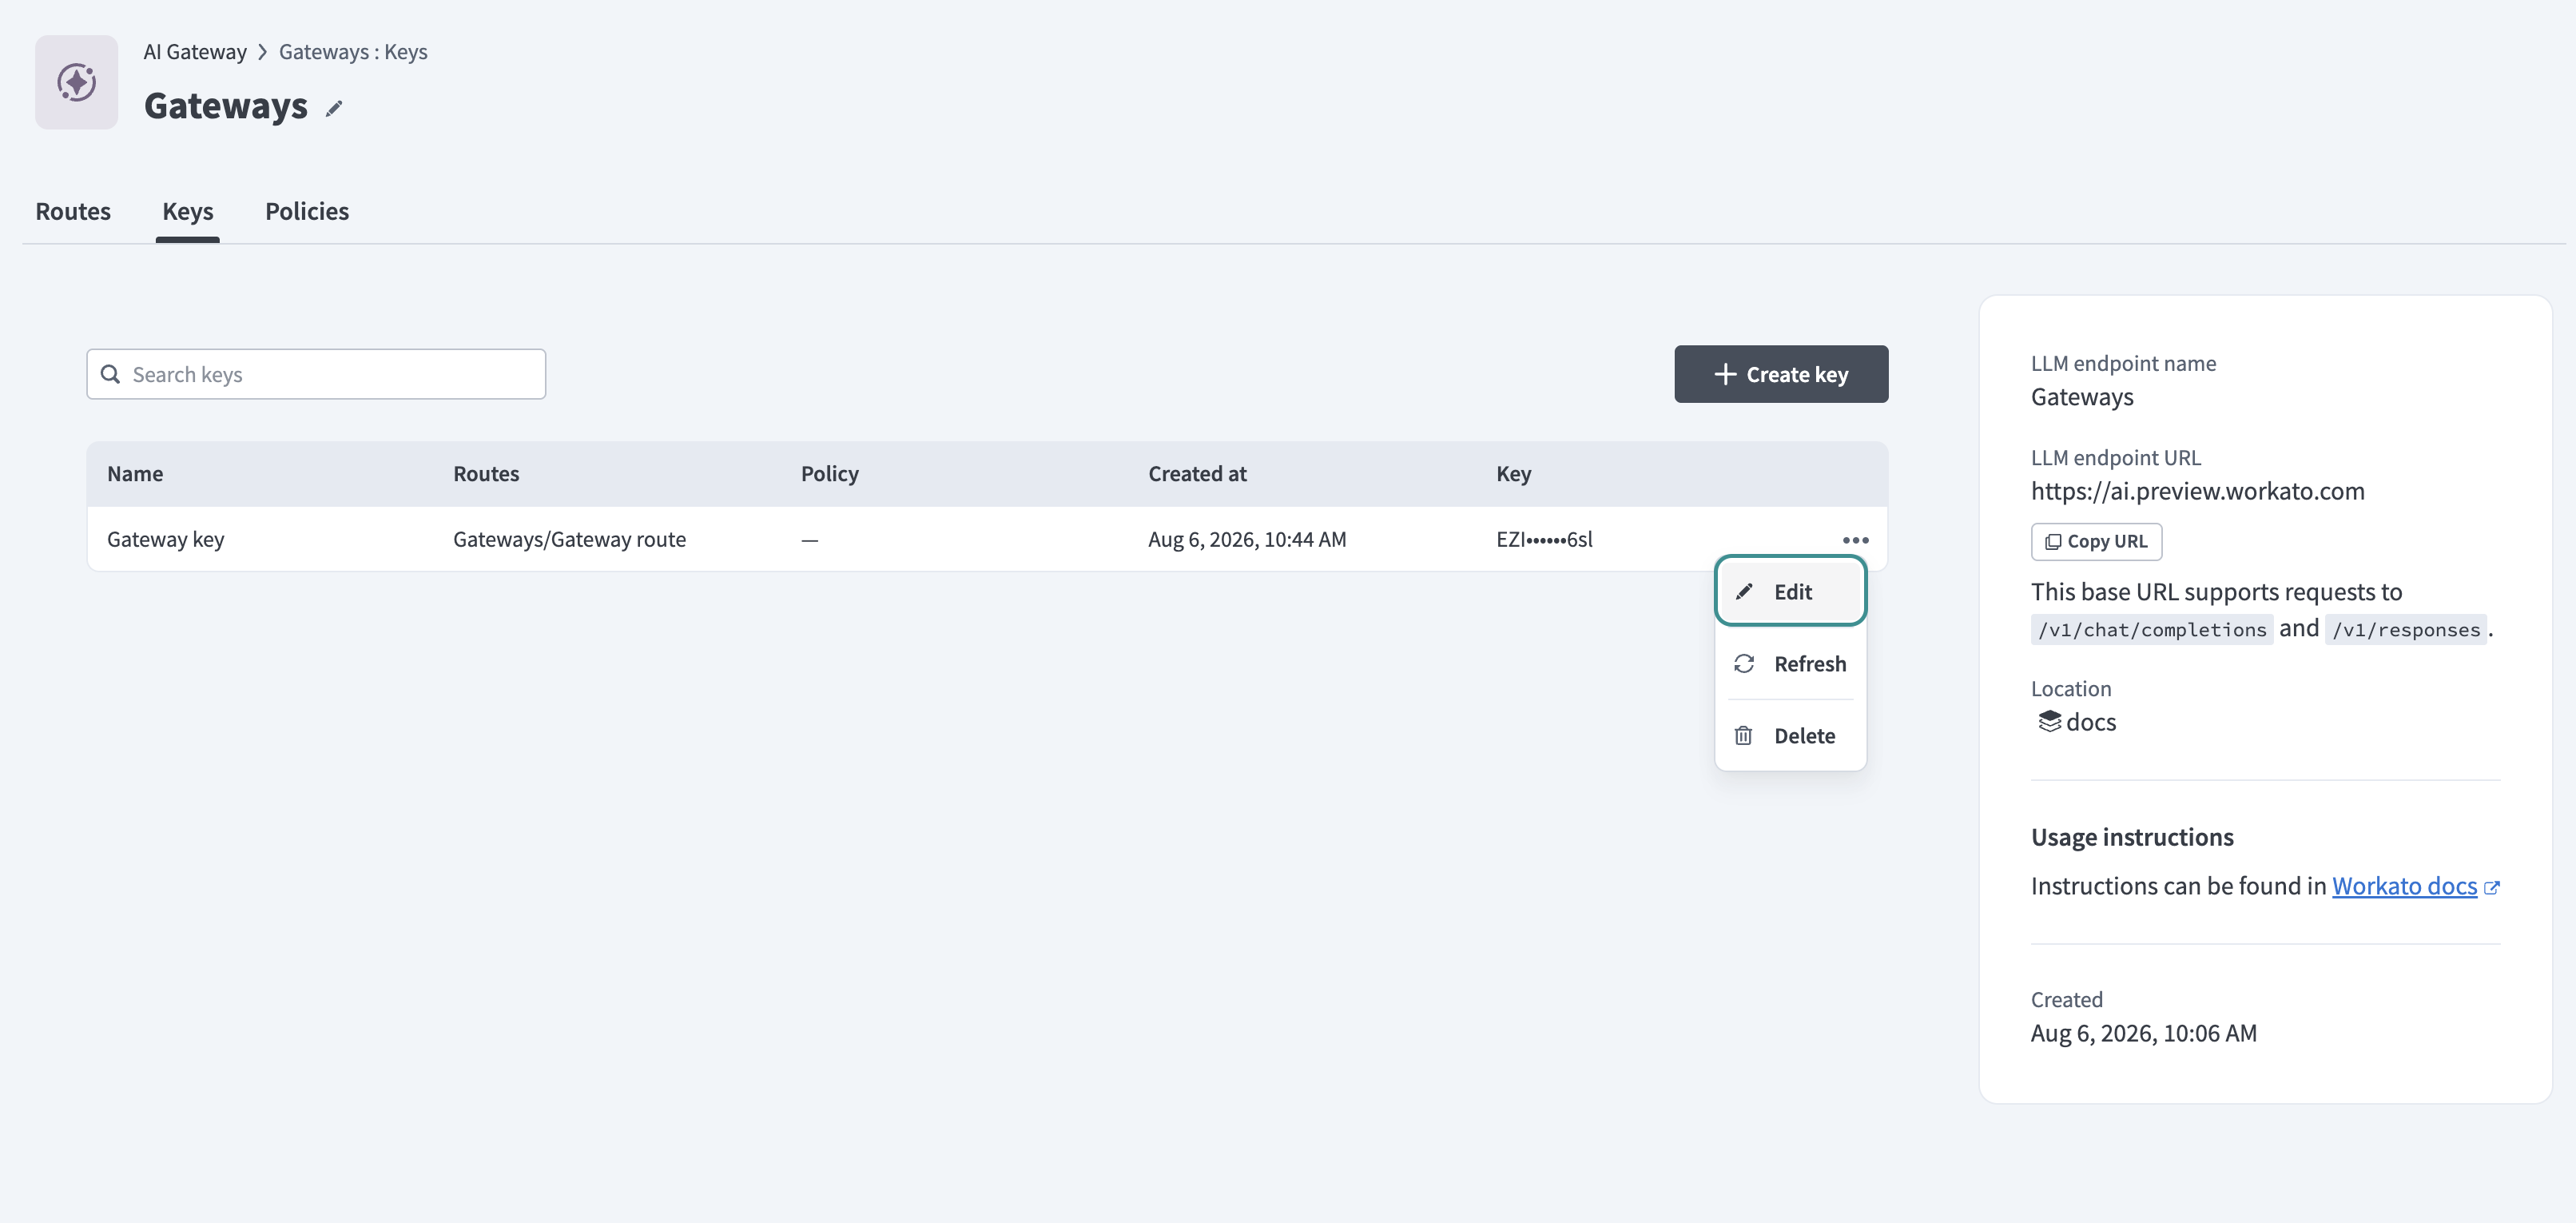This screenshot has width=2576, height=1223.
Task: Click the Gateway key name cell
Action: (x=166, y=540)
